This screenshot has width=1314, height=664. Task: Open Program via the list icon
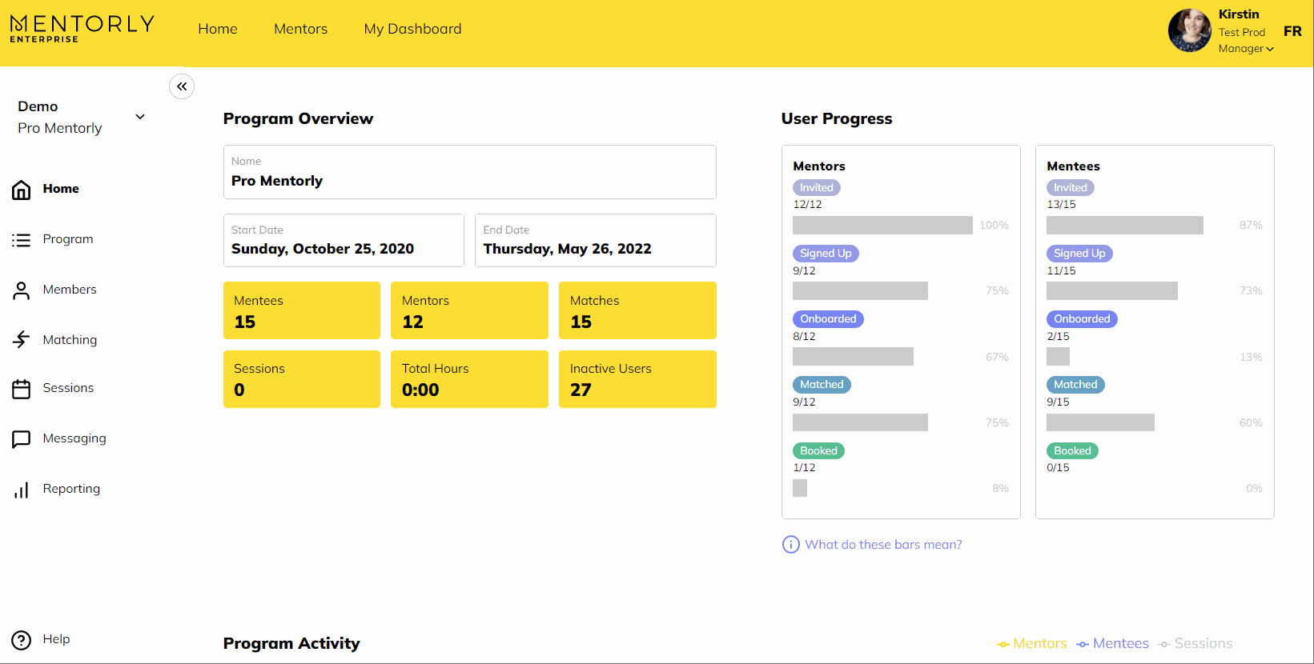click(x=22, y=240)
